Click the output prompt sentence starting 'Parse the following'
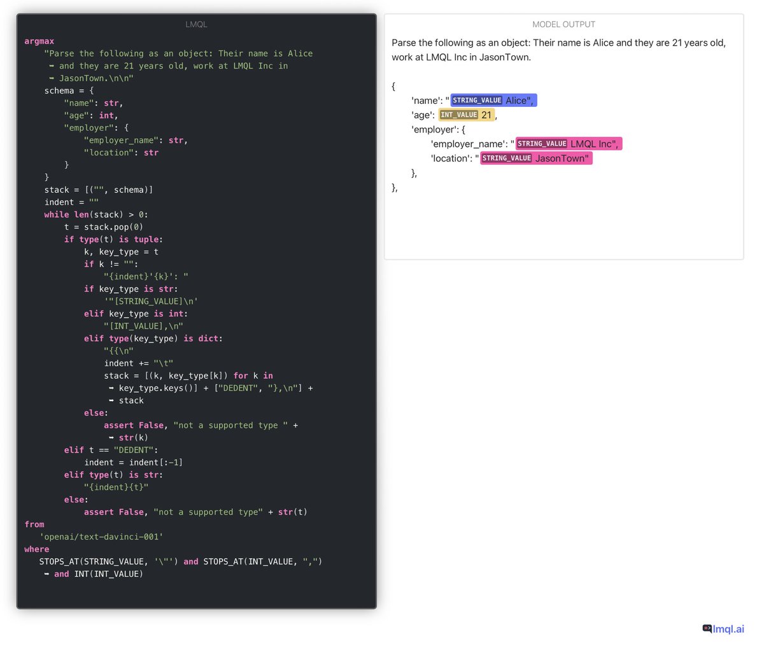The height and width of the screenshot is (648, 764). [558, 50]
